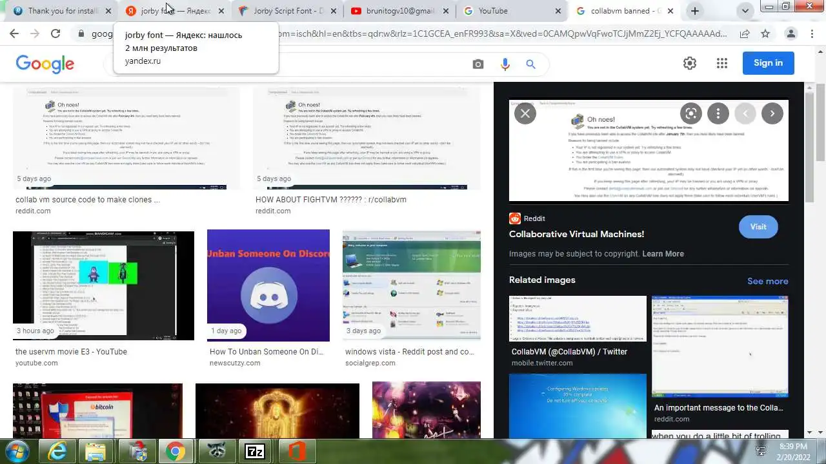826x464 pixels.
Task: Open Windows Start menu
Action: [x=17, y=451]
